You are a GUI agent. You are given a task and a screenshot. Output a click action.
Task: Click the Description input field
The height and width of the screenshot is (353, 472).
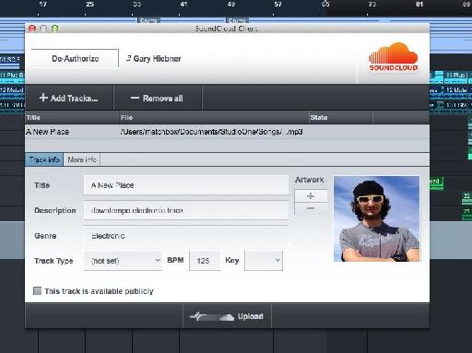(186, 210)
